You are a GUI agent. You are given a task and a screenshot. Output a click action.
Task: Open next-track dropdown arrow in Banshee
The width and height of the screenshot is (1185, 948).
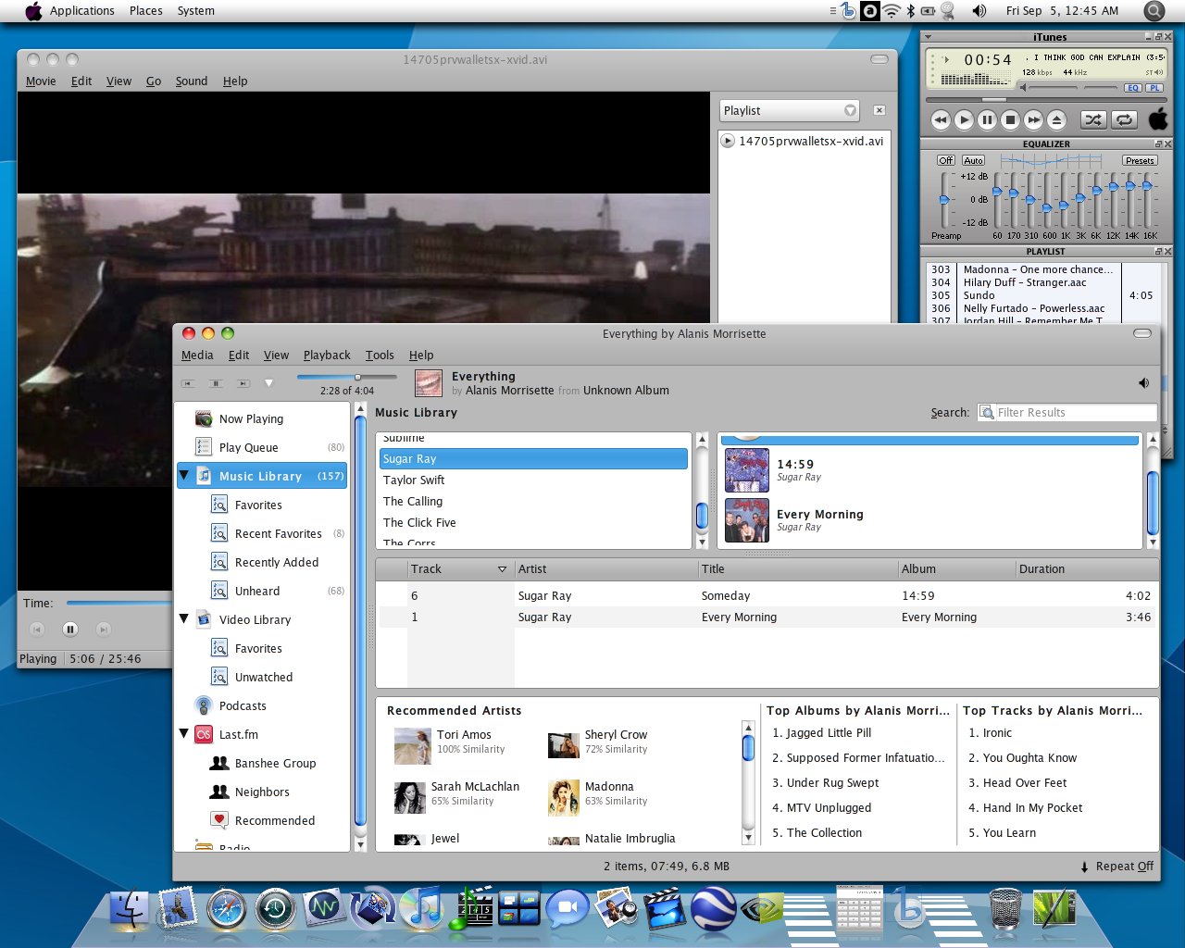click(268, 383)
